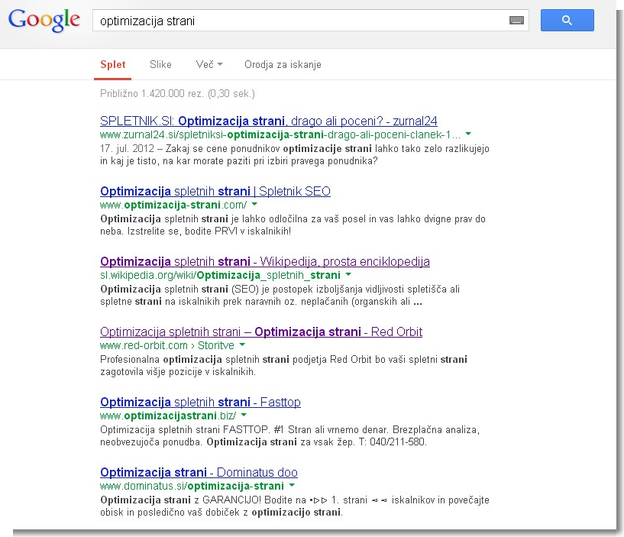Click the Wikipedia snippet starting 'Optimizacija spletnih strani (SEO)'

pyautogui.click(x=280, y=295)
